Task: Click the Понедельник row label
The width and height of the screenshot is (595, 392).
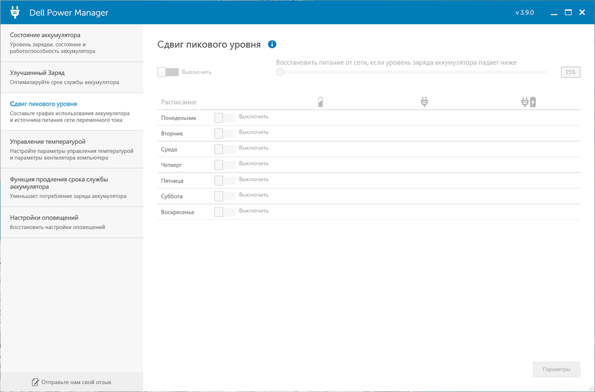Action: [178, 118]
